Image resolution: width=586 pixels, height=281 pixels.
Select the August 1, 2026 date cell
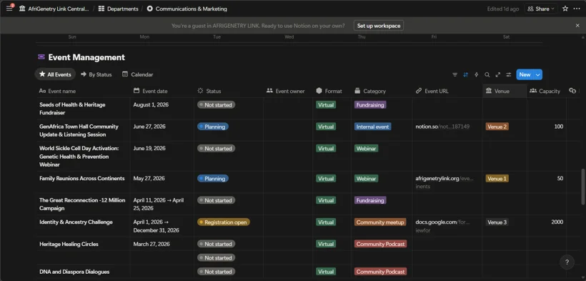pyautogui.click(x=162, y=109)
